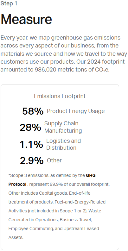Click the greenhouse gas emissions paragraph
Viewport: 128px width, 251px height.
(x=64, y=54)
